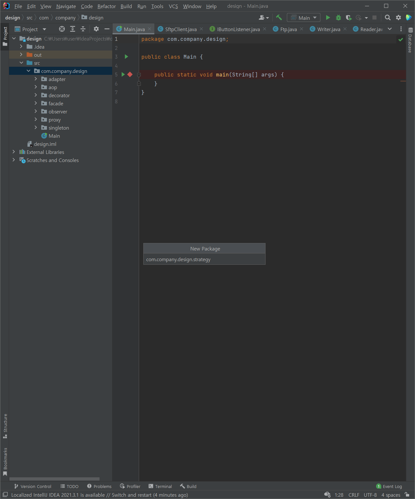The width and height of the screenshot is (415, 499).
Task: Expand the observer package
Action: click(x=36, y=111)
